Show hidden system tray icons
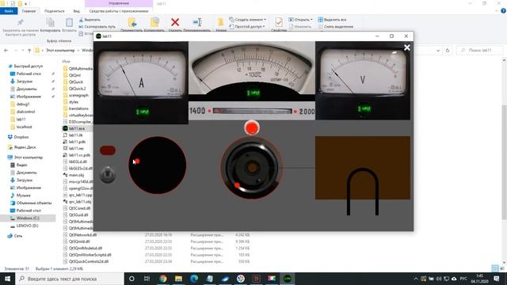Viewport: 507px width, 285px height. 415,279
